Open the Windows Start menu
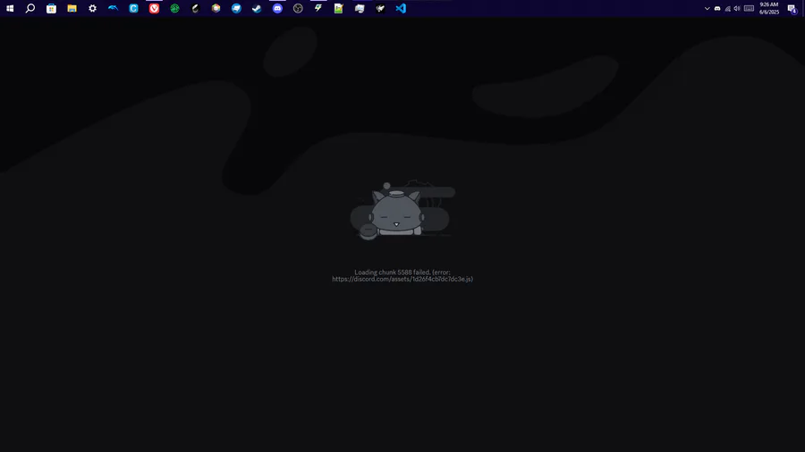The image size is (805, 452). [10, 8]
